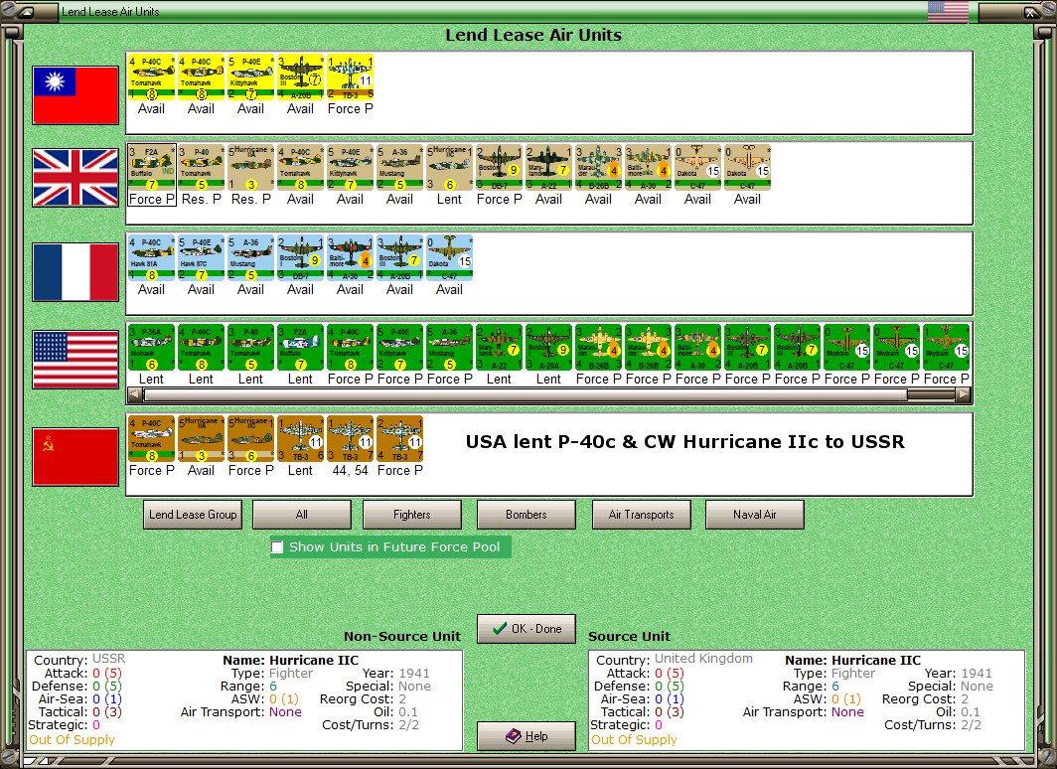Screen dimensions: 1057x769
Task: Click the France flag
Action: point(75,271)
